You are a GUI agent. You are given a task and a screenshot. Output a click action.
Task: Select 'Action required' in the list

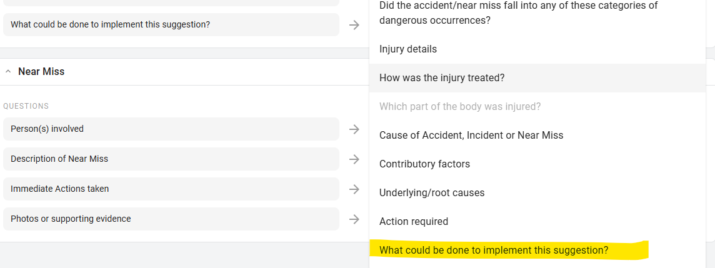tap(414, 222)
